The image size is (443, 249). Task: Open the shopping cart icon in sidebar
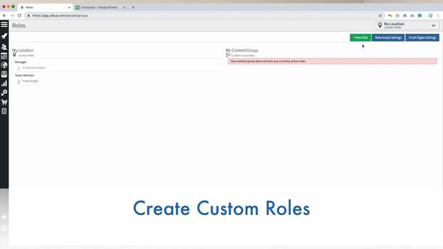point(4,102)
